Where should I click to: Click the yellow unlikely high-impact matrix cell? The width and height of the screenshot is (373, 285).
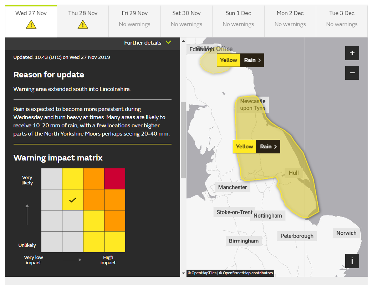[x=114, y=242]
